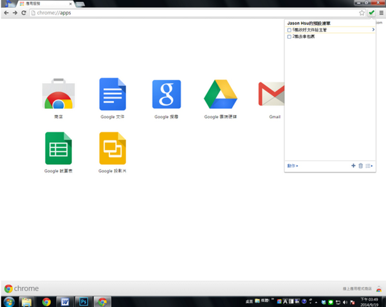This screenshot has width=386, height=307.
Task: Launch the Google Docs app
Action: tap(113, 94)
